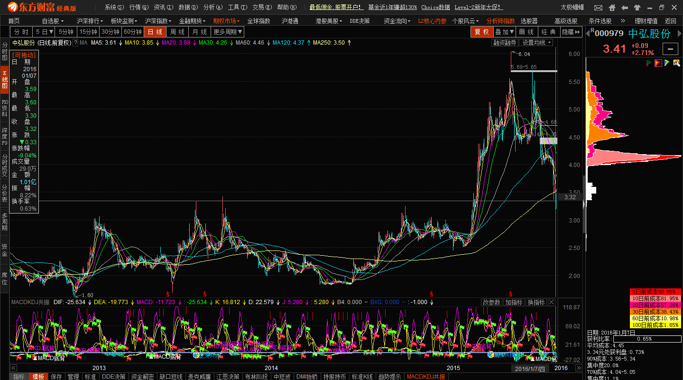683x380 pixels.
Task: Open the 叠加 overlay dropdown
Action: point(505,32)
